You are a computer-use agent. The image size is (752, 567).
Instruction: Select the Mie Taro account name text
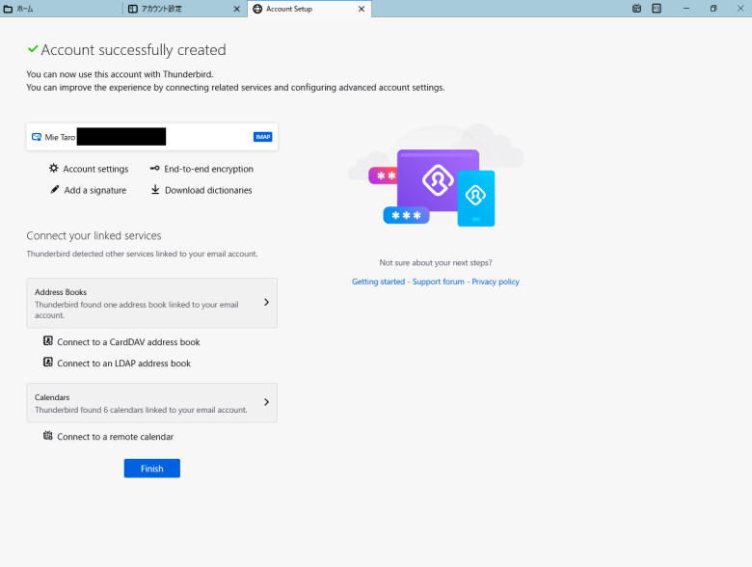(x=60, y=137)
